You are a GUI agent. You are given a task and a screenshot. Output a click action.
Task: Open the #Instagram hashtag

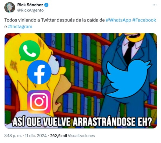[x=20, y=27]
